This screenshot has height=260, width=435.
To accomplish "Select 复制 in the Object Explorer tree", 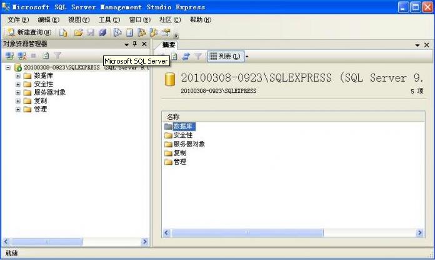I will [40, 101].
